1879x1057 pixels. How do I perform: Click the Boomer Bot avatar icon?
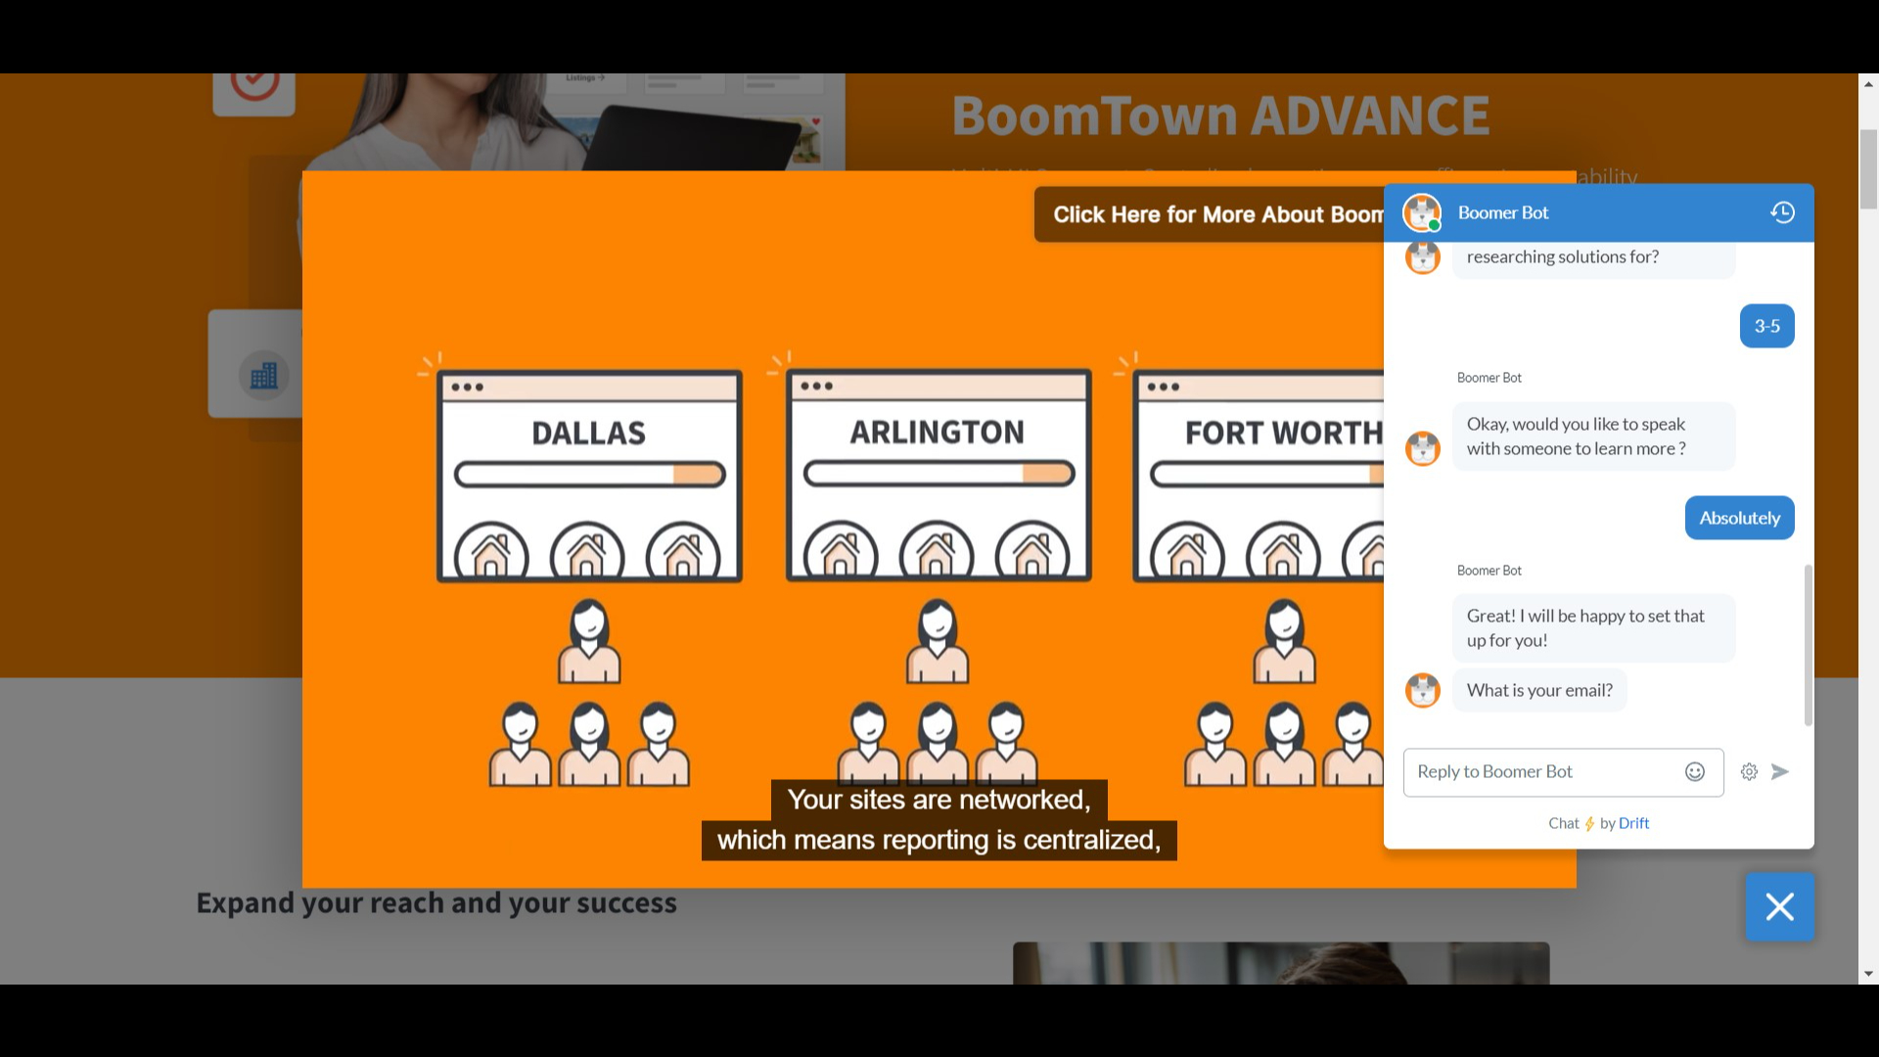pyautogui.click(x=1421, y=210)
